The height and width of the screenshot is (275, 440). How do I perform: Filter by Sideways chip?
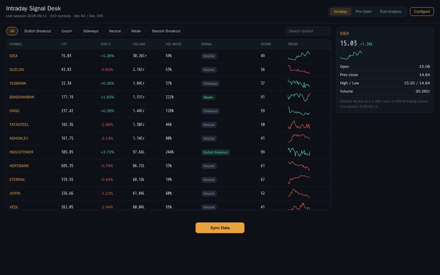pyautogui.click(x=91, y=31)
